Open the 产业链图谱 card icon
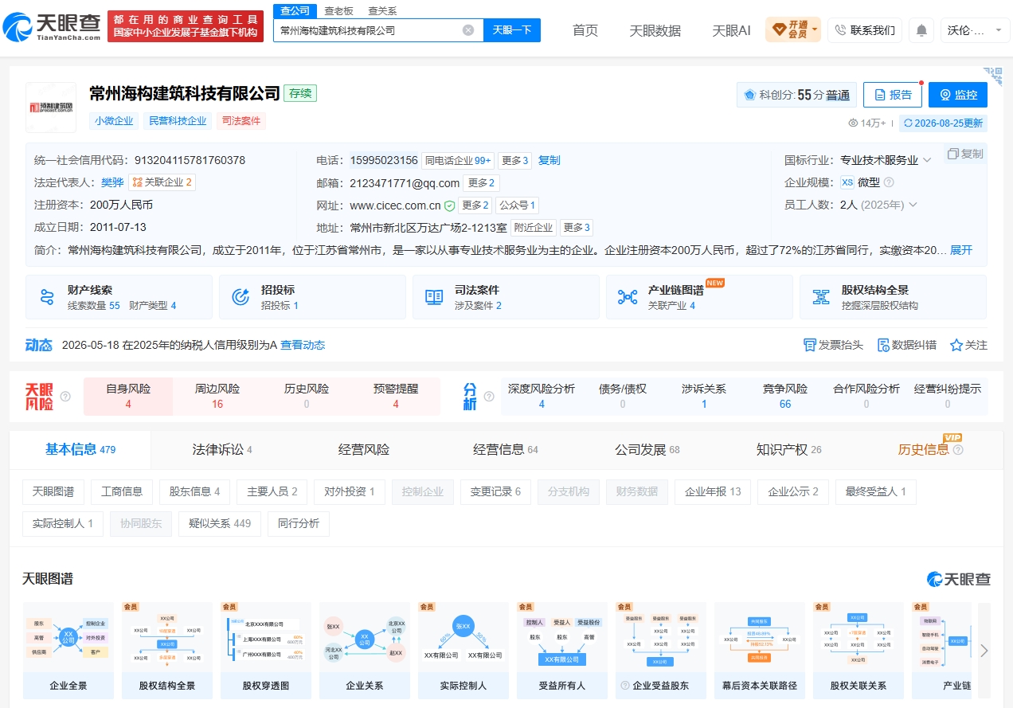Image resolution: width=1013 pixels, height=708 pixels. click(628, 297)
